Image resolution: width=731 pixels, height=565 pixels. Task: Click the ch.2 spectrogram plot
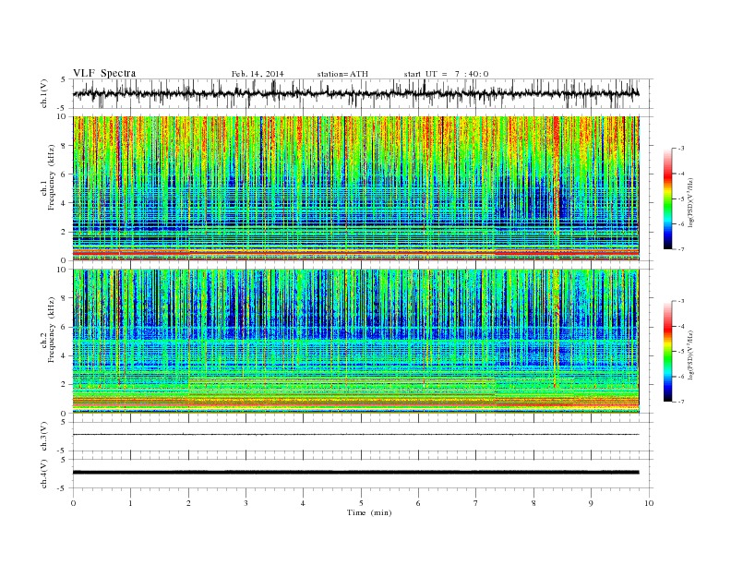pos(355,342)
